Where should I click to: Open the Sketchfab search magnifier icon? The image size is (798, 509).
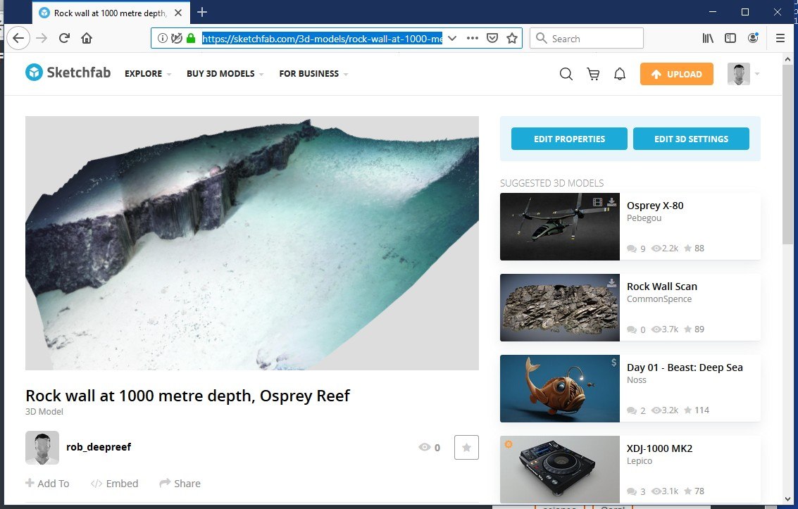[x=566, y=74]
